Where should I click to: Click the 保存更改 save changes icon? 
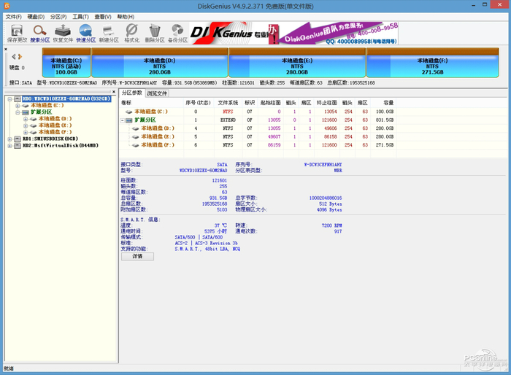(15, 33)
